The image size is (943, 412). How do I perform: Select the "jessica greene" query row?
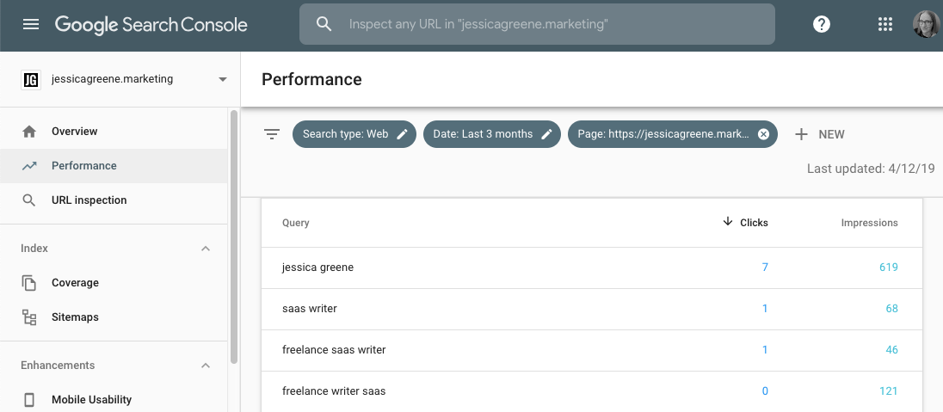click(592, 267)
